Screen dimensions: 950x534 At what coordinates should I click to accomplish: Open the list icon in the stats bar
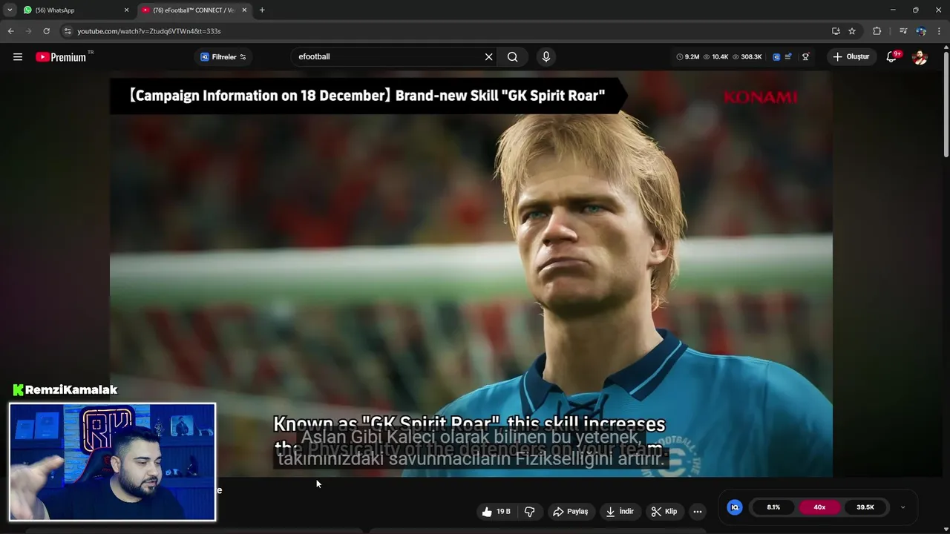(788, 57)
